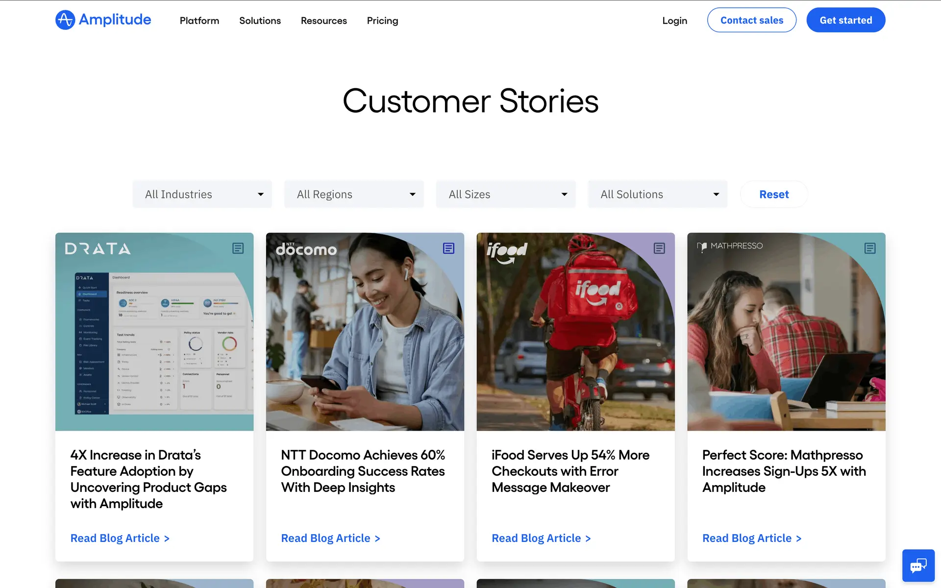Click arrow beside Mathpresso Read Blog Article
The image size is (941, 588).
point(798,539)
